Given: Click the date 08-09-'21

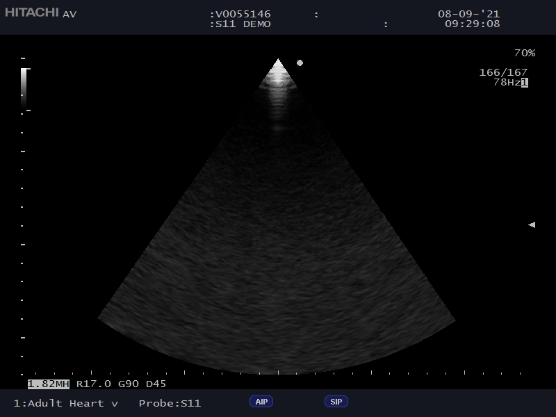Looking at the screenshot, I should 468,14.
